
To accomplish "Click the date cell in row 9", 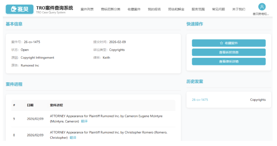I will (x=35, y=119).
